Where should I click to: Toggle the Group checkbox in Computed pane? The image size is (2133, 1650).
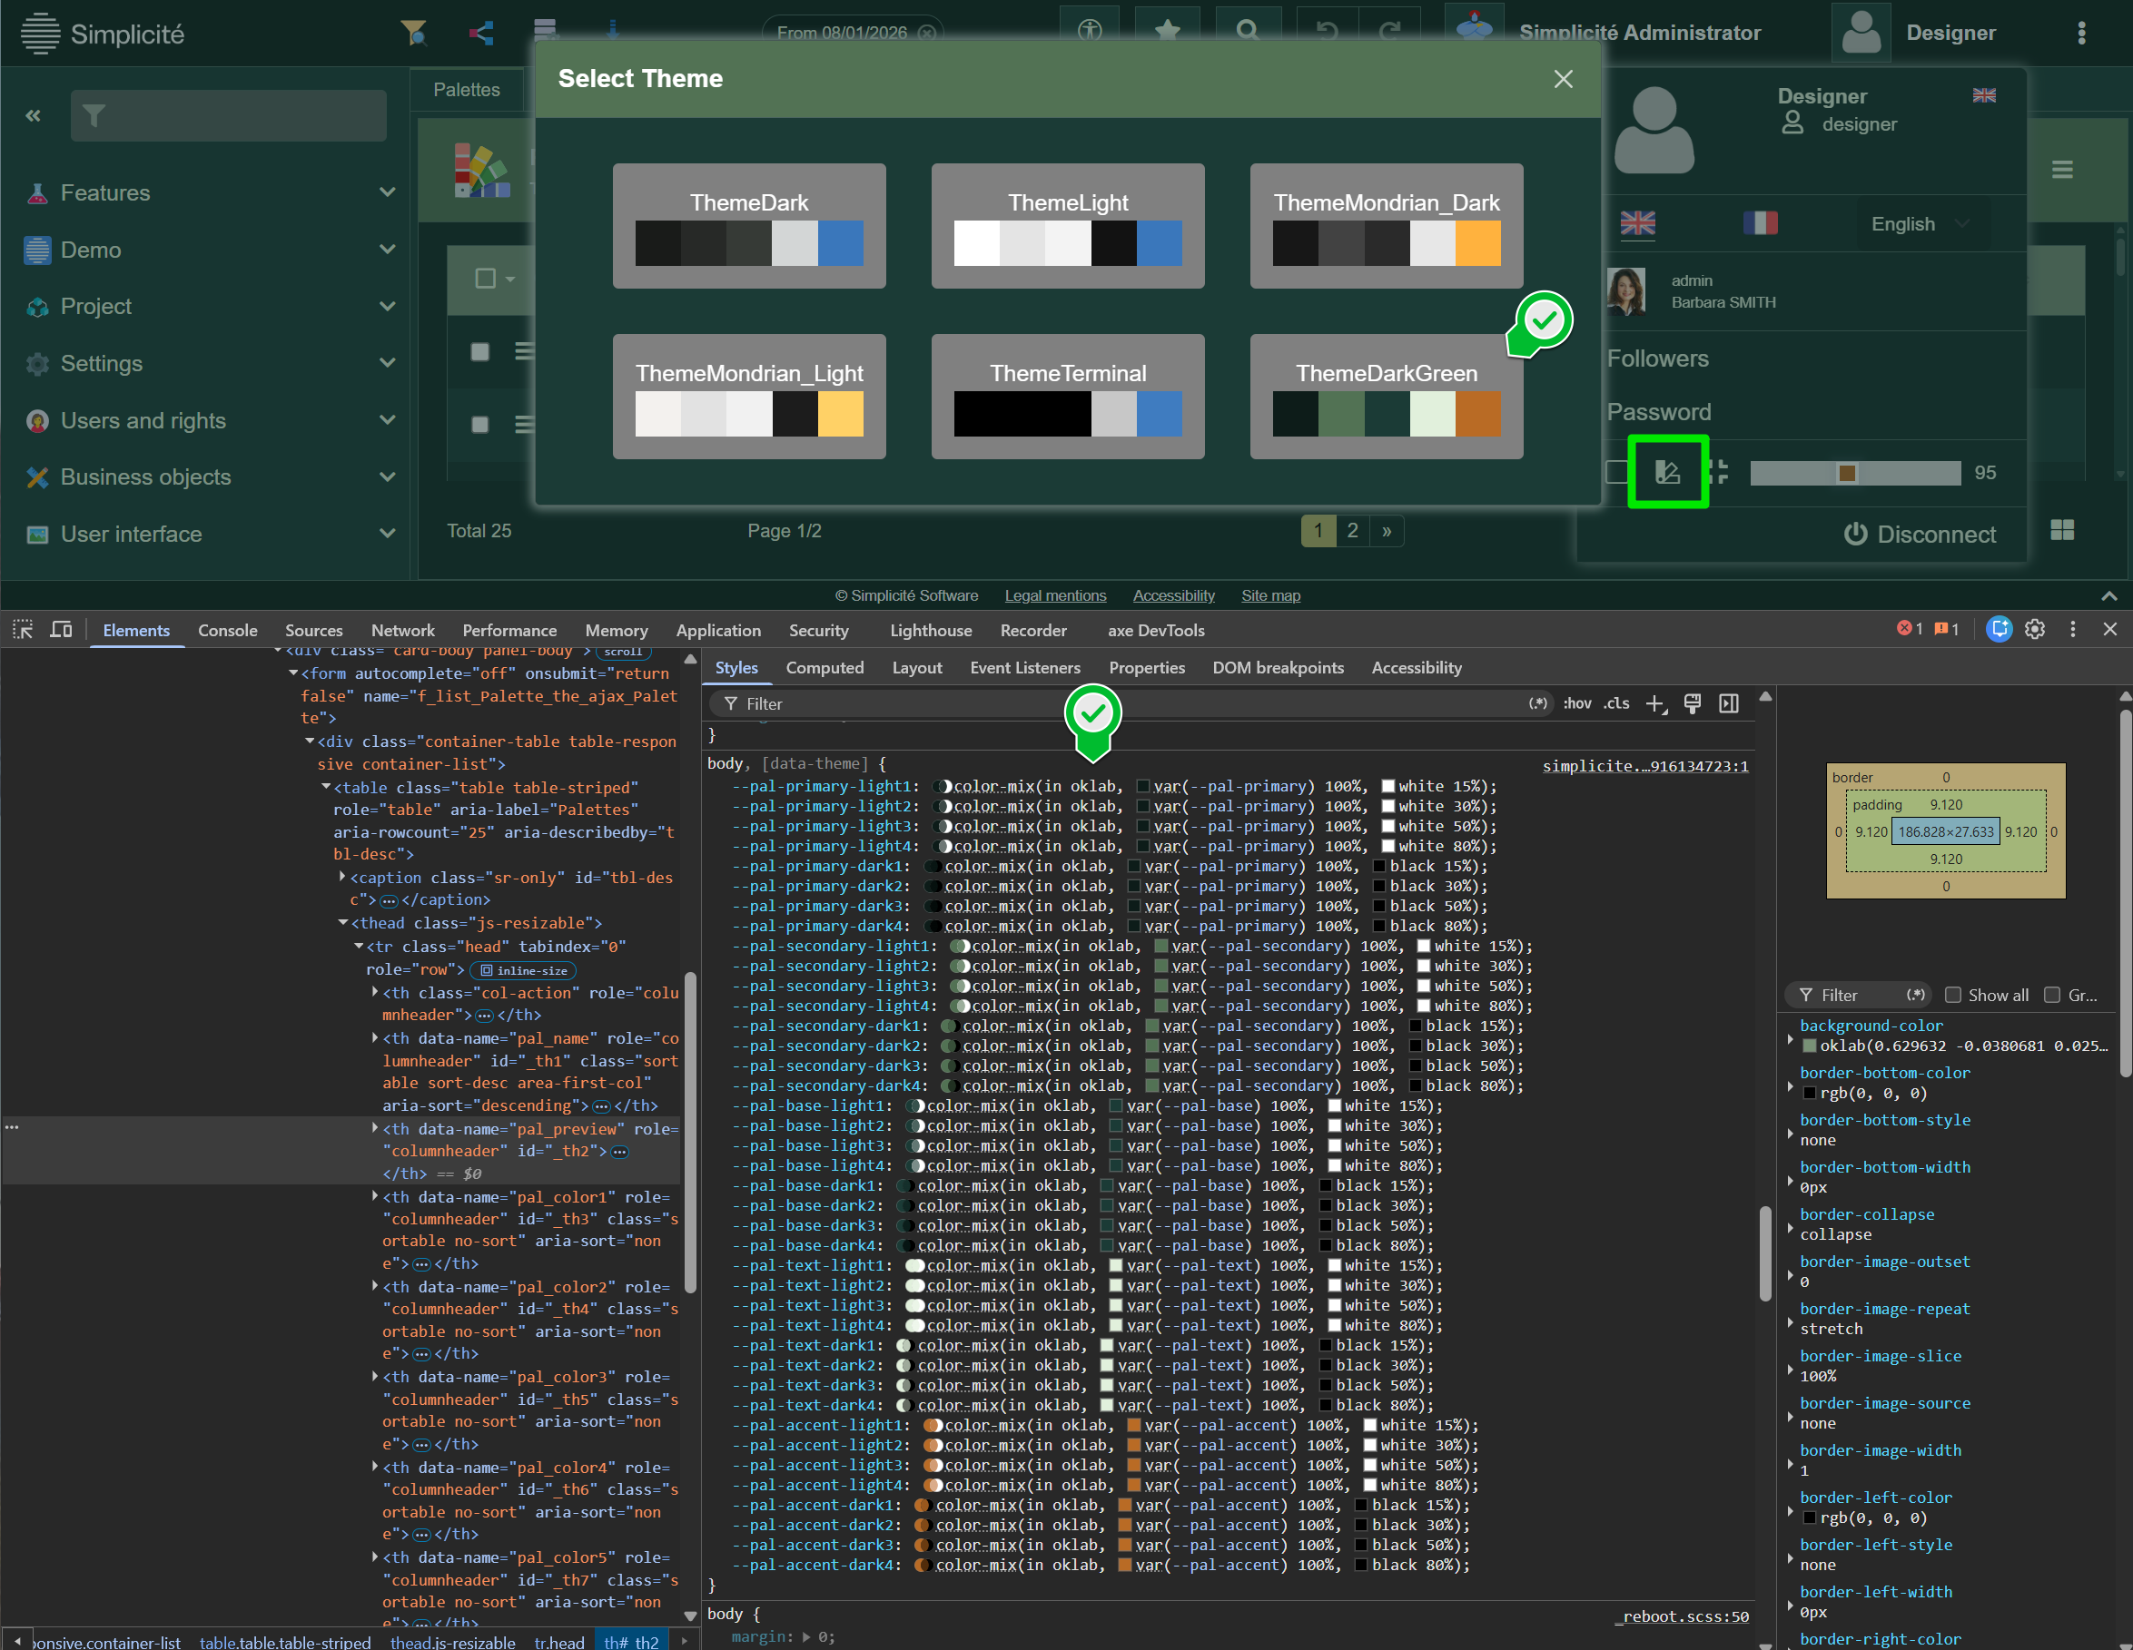(x=2052, y=995)
